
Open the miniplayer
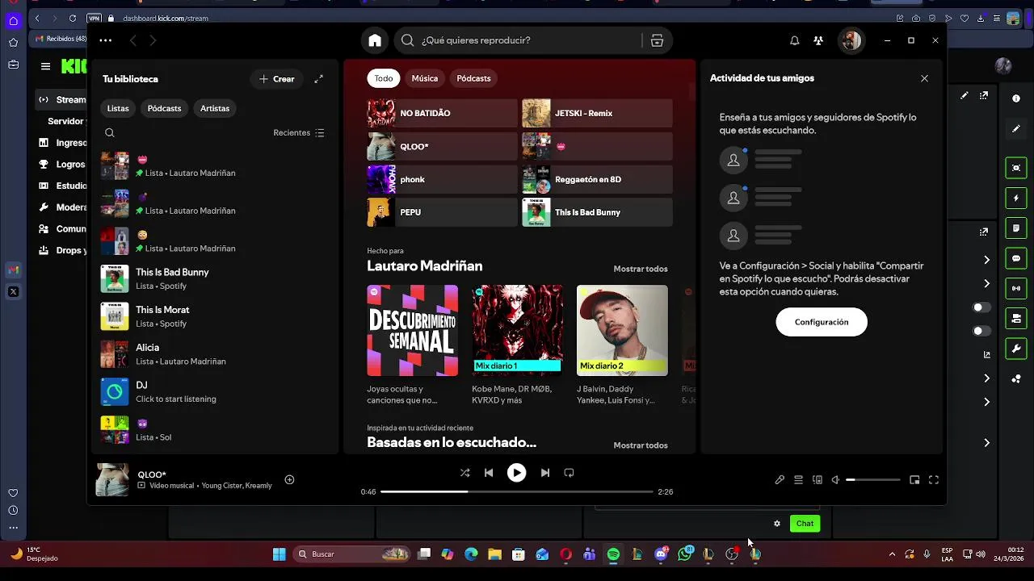click(x=914, y=480)
